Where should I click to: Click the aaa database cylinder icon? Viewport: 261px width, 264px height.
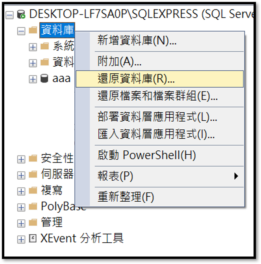(44, 79)
